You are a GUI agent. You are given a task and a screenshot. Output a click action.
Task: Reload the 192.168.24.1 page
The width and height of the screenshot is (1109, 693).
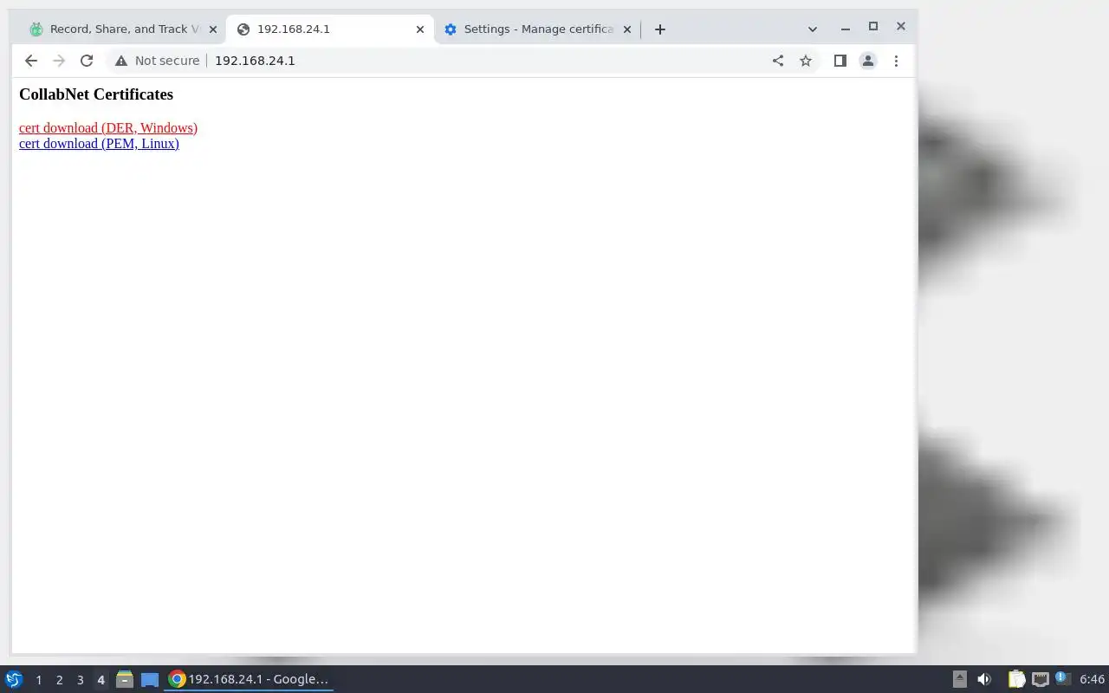(87, 61)
